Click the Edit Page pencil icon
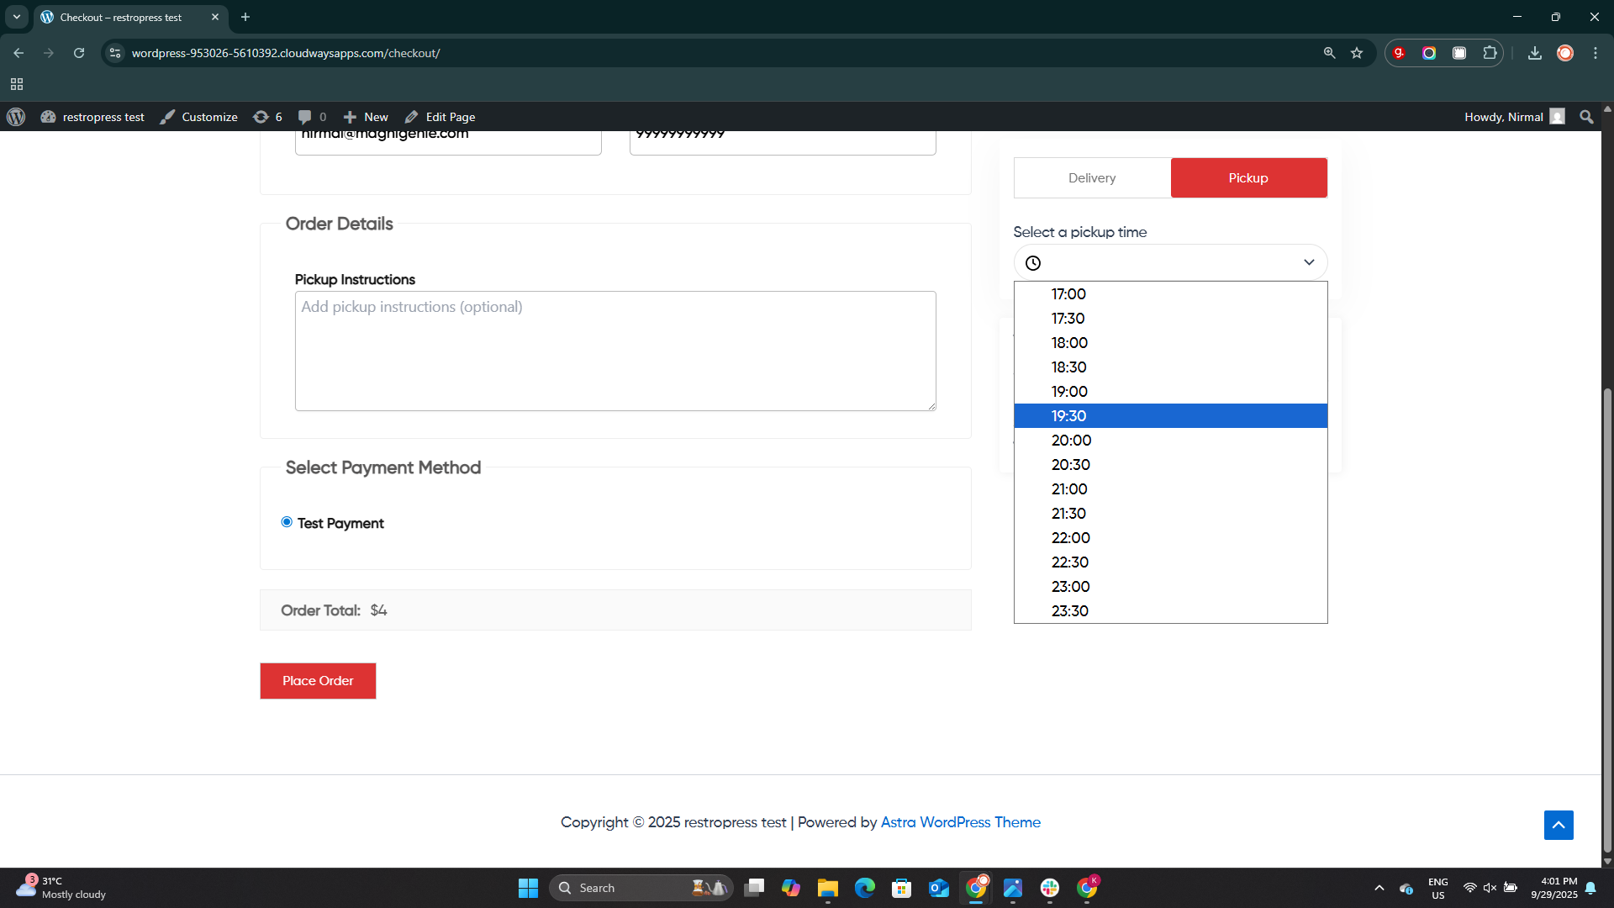1614x908 pixels. (411, 116)
